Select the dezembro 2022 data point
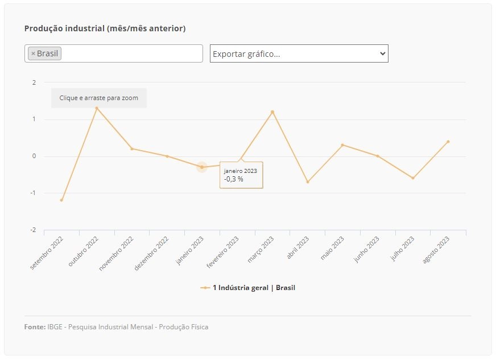The width and height of the screenshot is (496, 360). pos(167,156)
